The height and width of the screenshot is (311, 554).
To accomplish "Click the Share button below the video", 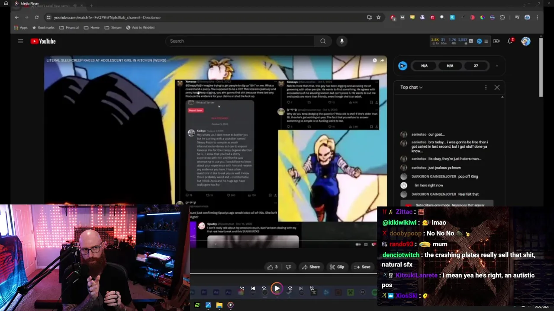I will [x=311, y=267].
